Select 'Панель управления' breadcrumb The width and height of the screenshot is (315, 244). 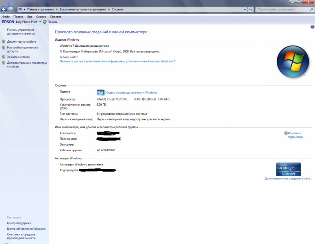pos(41,9)
